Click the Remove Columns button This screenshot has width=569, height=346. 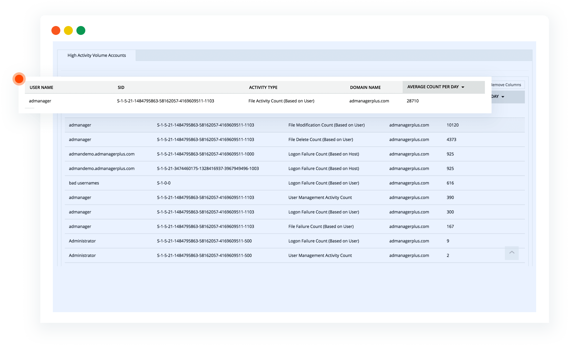(507, 85)
